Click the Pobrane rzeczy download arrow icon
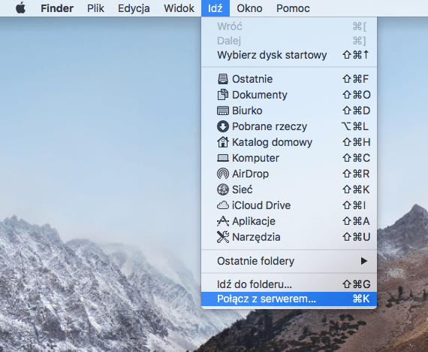Image resolution: width=428 pixels, height=352 pixels. [223, 126]
